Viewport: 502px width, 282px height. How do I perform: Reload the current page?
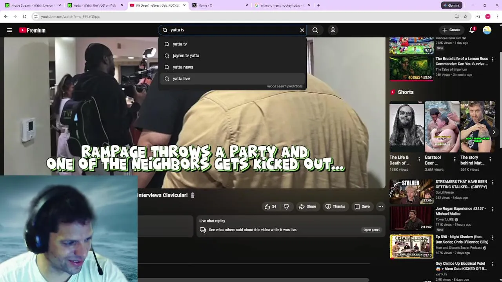24,16
